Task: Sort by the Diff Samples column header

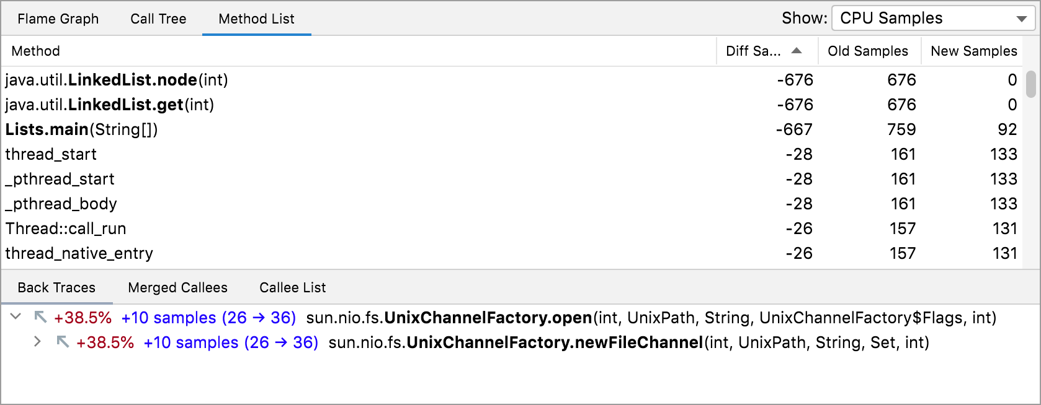Action: [753, 51]
